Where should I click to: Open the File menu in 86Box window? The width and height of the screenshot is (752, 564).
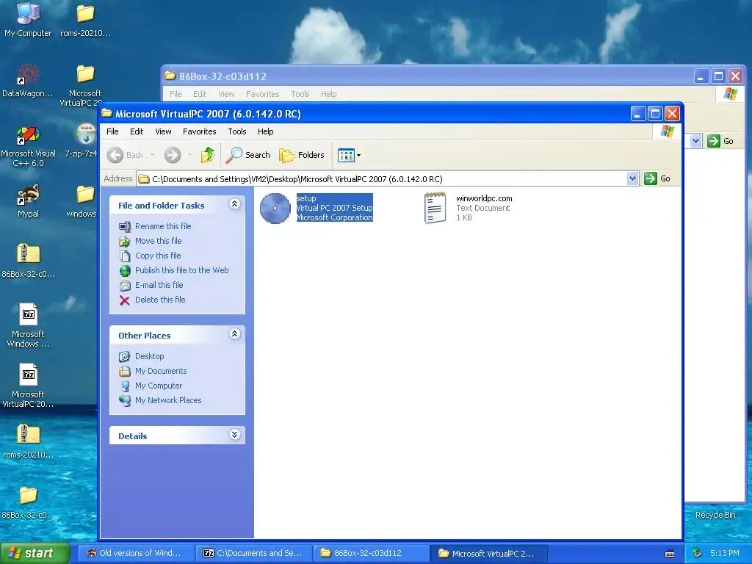click(x=176, y=94)
